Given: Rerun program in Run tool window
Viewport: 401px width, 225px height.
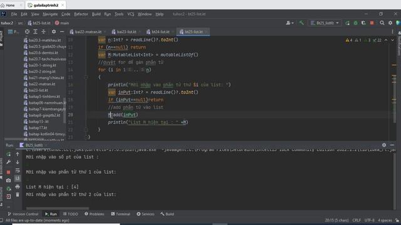Looking at the screenshot, I should point(8,154).
